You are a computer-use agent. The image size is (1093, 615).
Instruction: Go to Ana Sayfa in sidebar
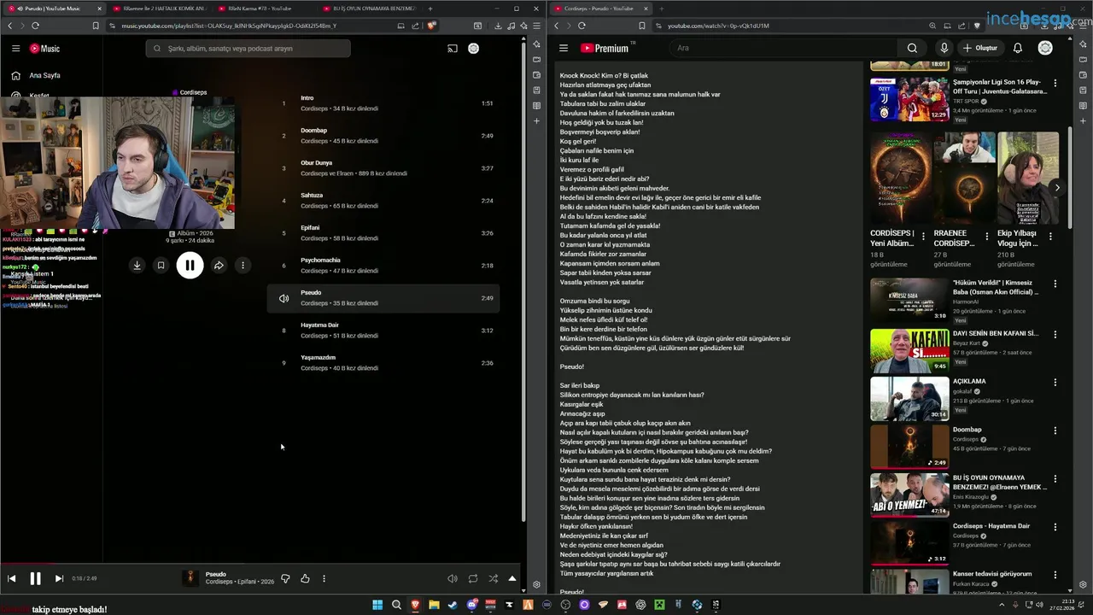pyautogui.click(x=44, y=75)
